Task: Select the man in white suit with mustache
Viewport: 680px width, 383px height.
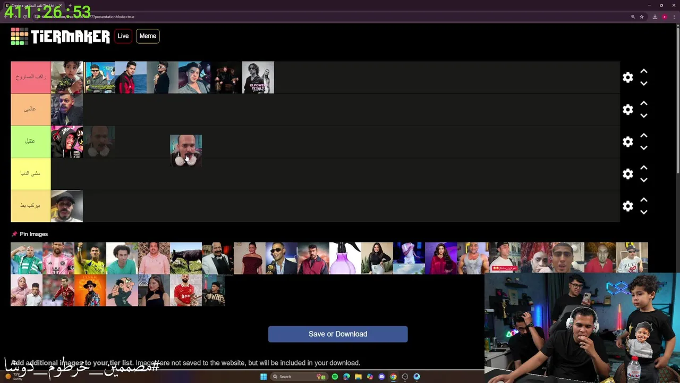Action: tap(218, 259)
